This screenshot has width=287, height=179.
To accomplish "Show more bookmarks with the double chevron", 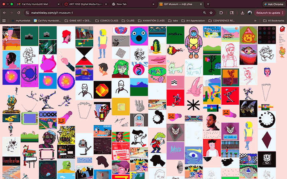I will point(255,21).
